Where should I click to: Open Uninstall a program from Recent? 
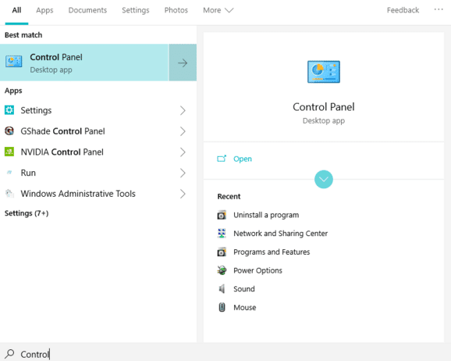(266, 215)
